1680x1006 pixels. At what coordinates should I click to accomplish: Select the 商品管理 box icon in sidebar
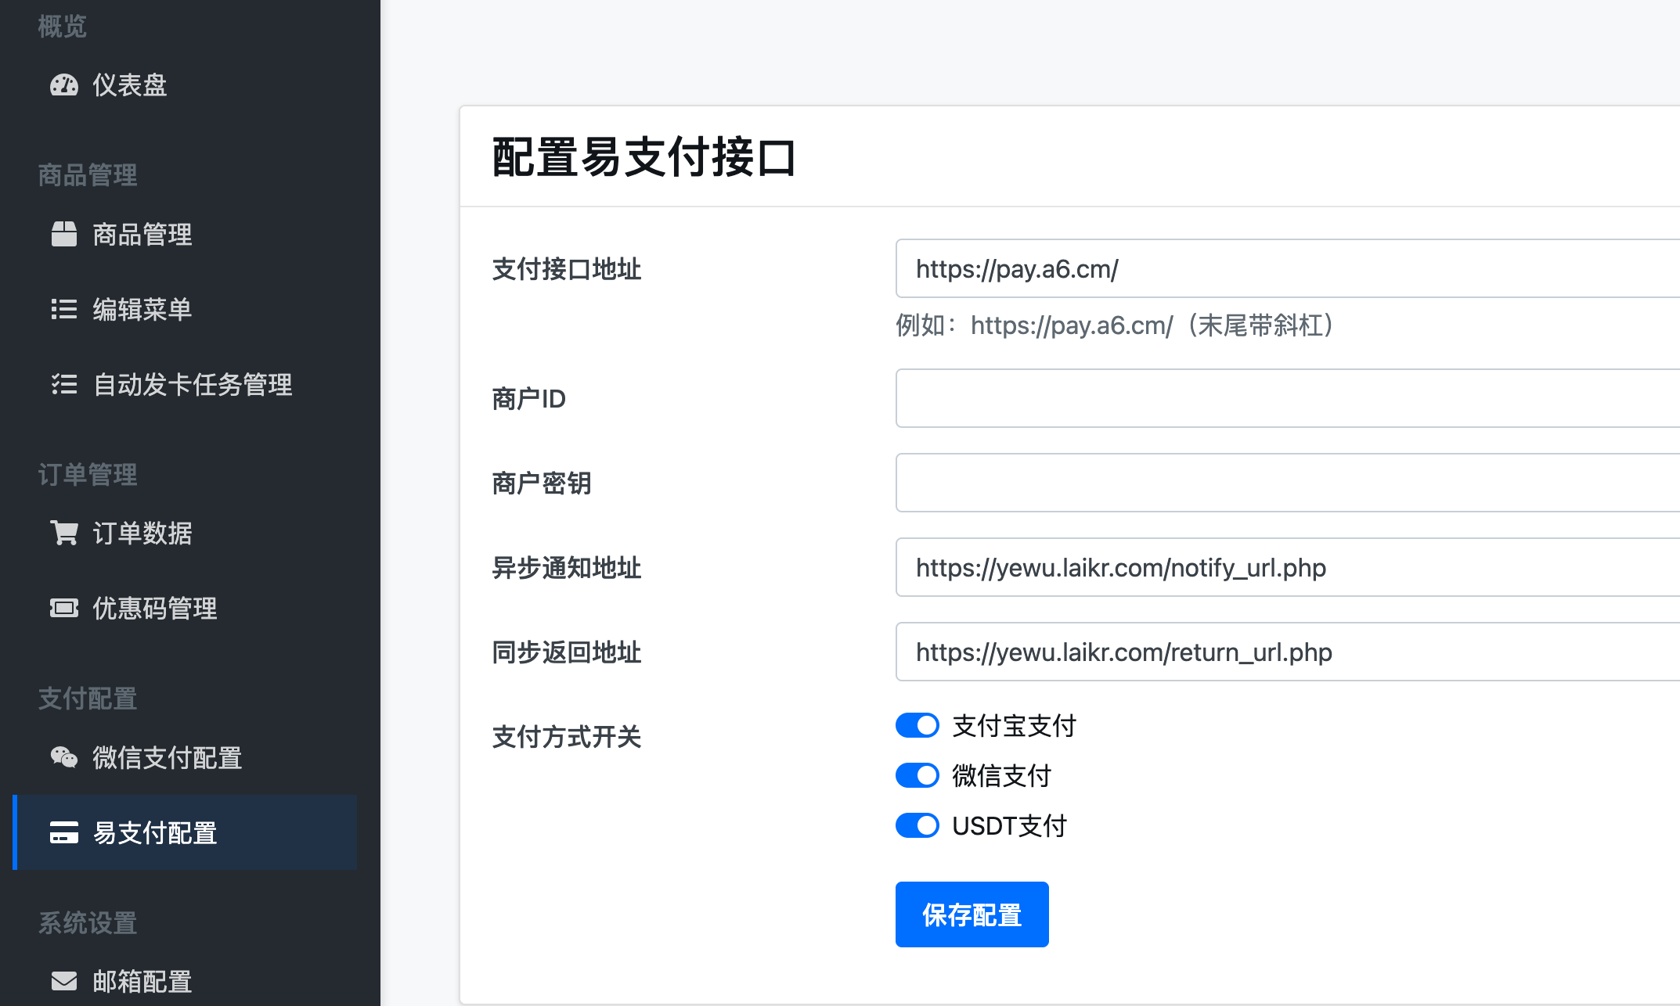[x=65, y=235]
